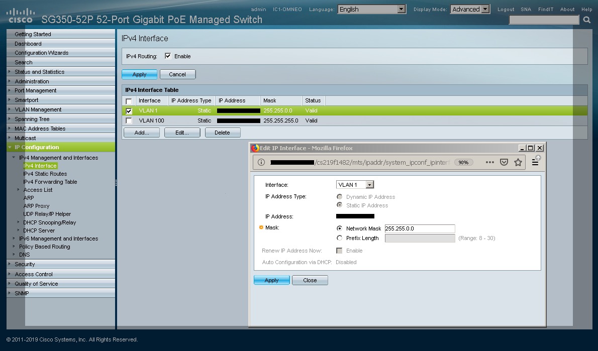Sort table by IP Address Type column
Screen dimensions: 598x351
click(191, 100)
